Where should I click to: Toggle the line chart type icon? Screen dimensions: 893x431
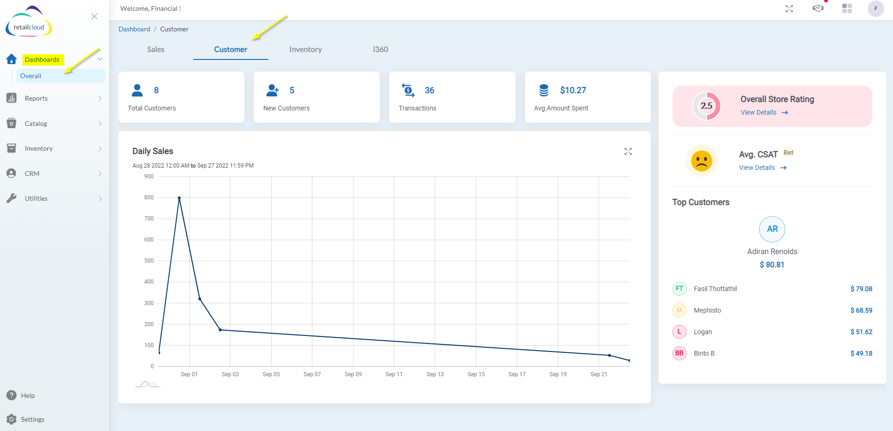(x=148, y=384)
